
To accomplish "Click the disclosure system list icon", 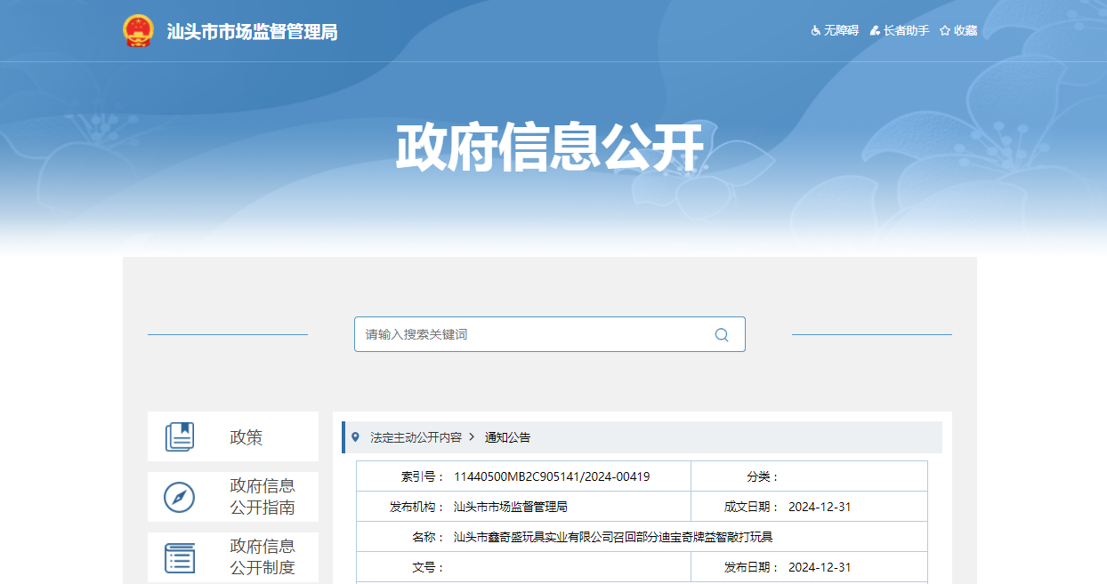I will 180,557.
